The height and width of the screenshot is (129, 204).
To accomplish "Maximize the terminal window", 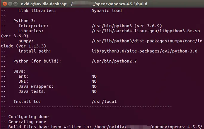I will [16, 4].
